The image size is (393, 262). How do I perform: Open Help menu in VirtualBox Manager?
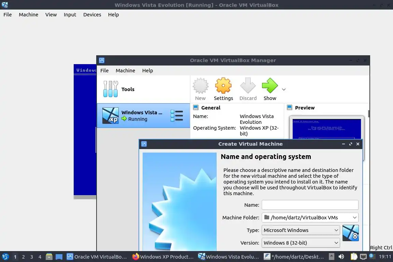[x=147, y=71]
